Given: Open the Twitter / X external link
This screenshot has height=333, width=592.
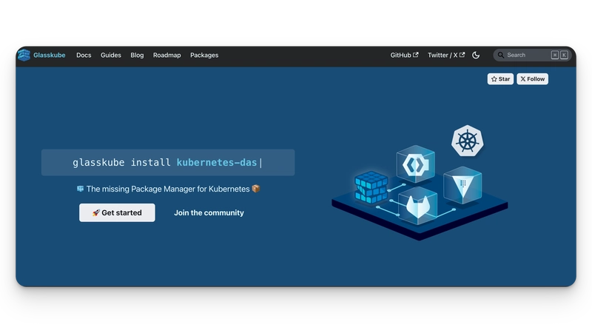Looking at the screenshot, I should [446, 55].
